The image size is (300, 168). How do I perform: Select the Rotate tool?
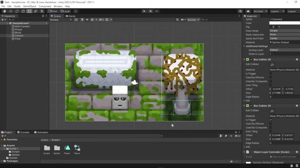(17, 11)
